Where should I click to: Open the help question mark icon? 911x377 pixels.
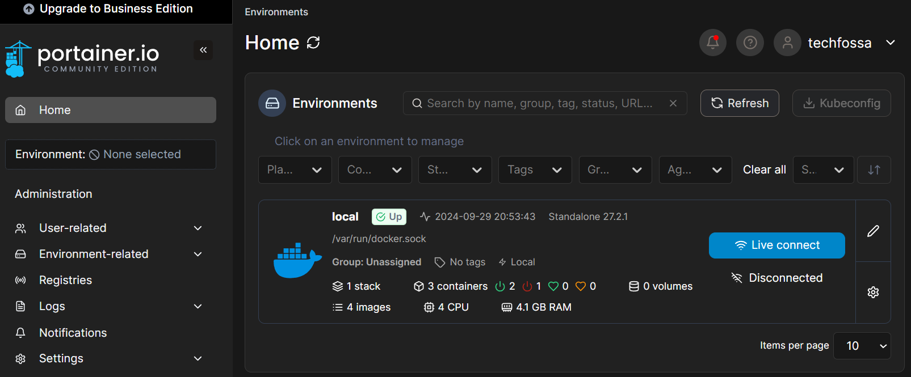750,43
